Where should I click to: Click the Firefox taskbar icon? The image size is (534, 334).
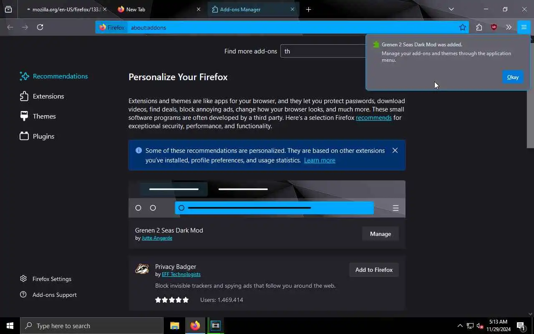(195, 326)
